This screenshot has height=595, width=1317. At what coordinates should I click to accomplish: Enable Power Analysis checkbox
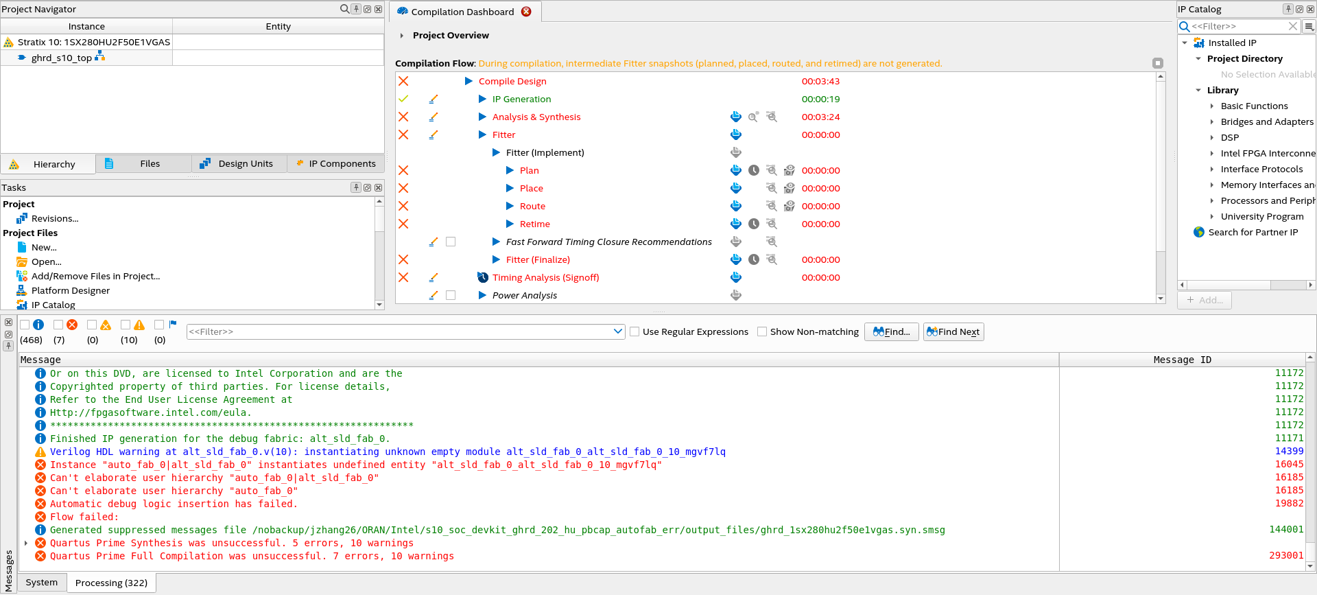click(451, 295)
